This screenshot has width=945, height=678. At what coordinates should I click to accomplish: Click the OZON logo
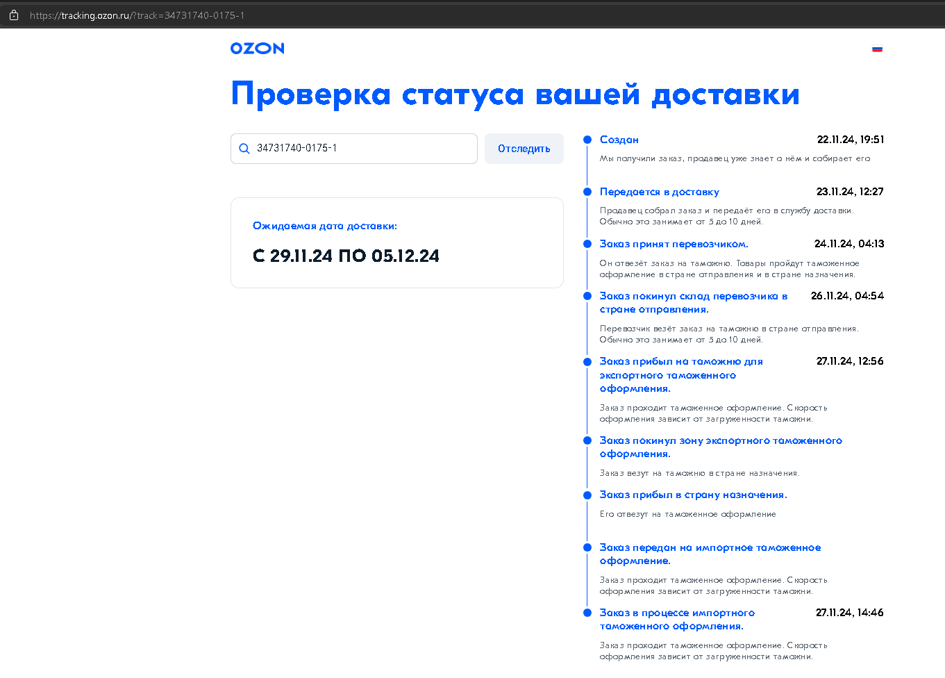tap(257, 49)
